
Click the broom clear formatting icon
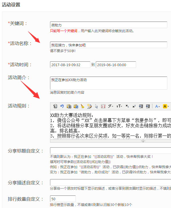[x=83, y=106]
